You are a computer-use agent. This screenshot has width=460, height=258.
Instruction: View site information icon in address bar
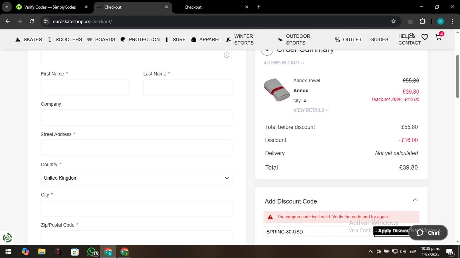point(46,21)
